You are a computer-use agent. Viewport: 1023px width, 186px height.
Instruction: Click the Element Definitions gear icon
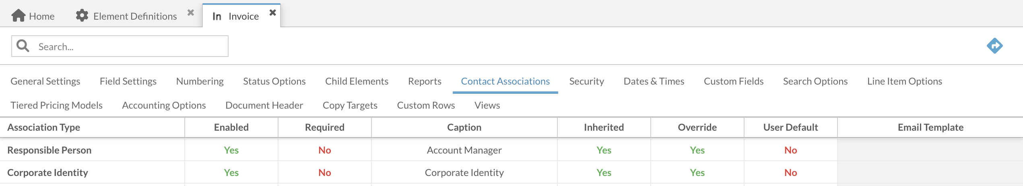click(82, 16)
